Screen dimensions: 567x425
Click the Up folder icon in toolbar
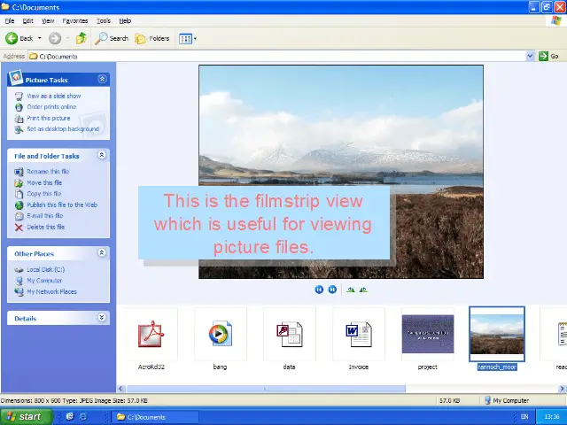[82, 38]
